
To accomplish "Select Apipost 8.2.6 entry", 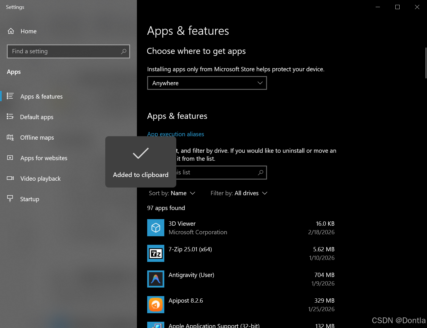I will pyautogui.click(x=241, y=305).
